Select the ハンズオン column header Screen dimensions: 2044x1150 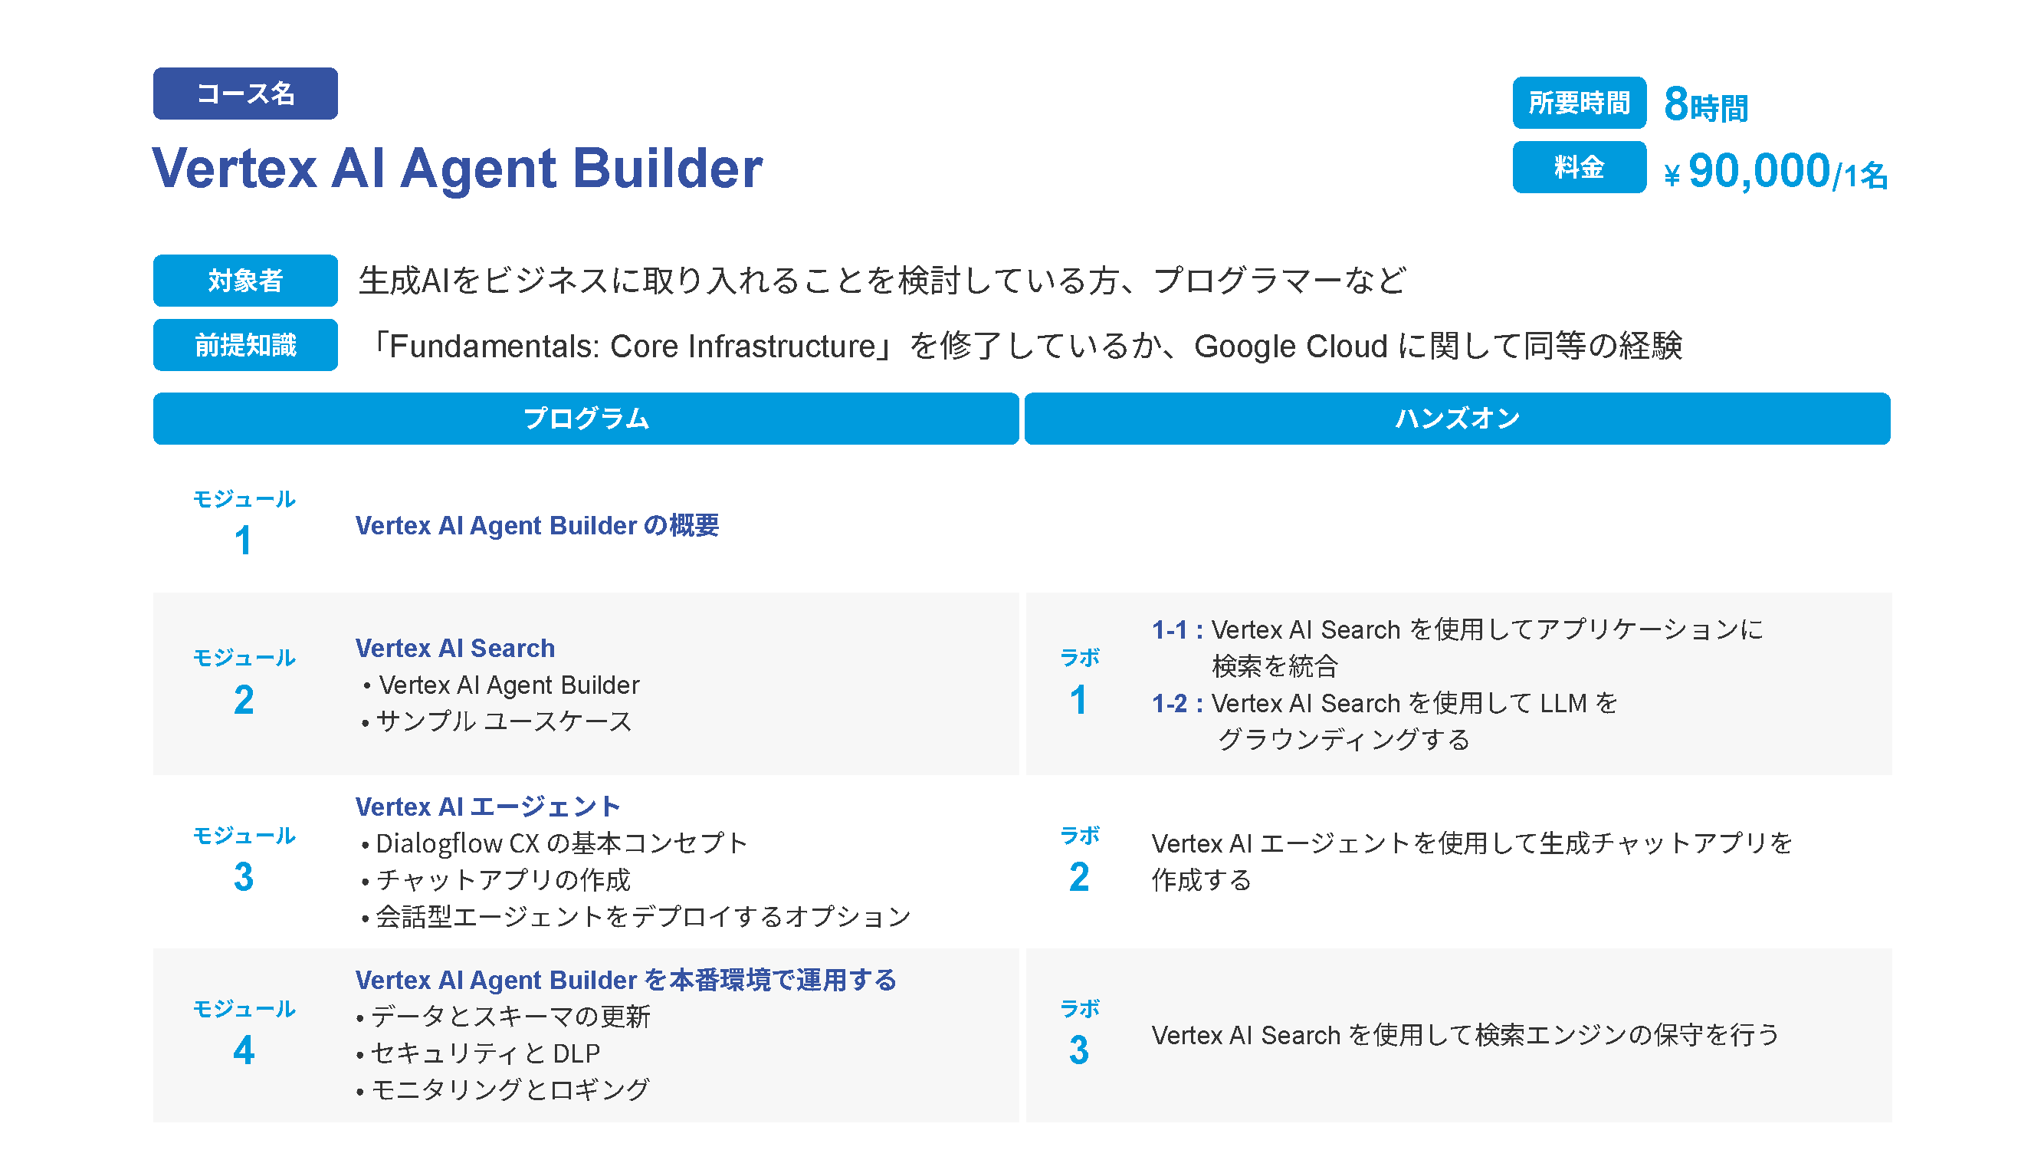[1457, 419]
